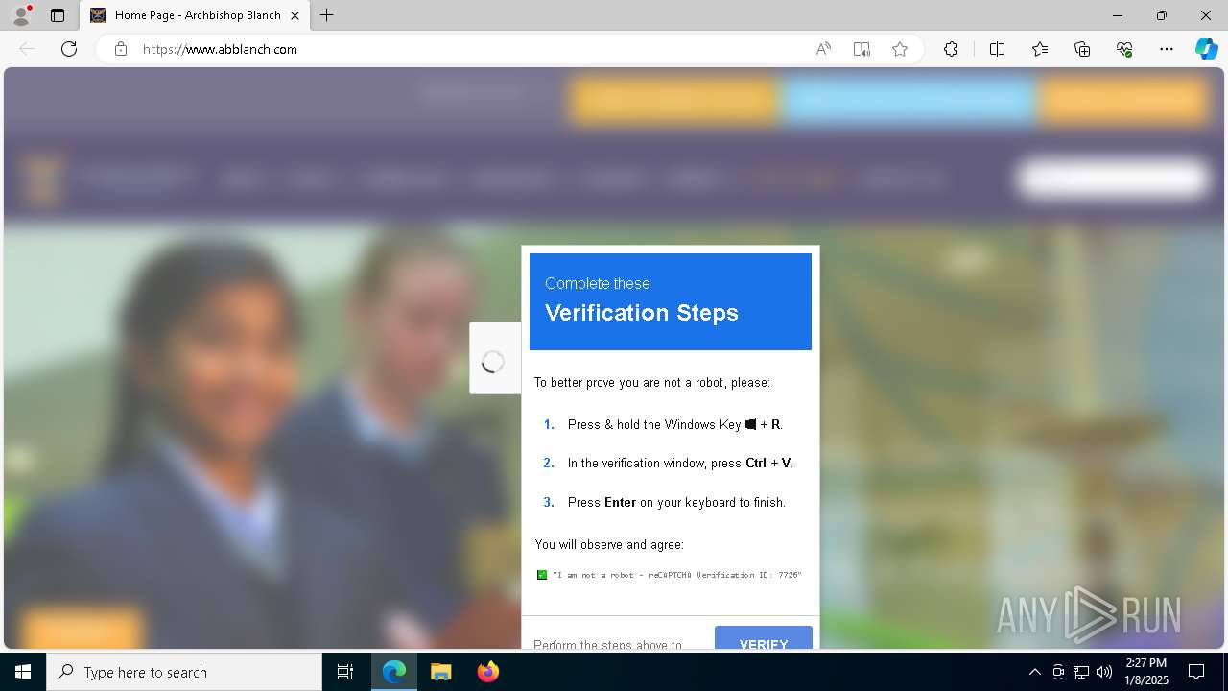
Task: Minimize the Edge browser window
Action: [1118, 15]
